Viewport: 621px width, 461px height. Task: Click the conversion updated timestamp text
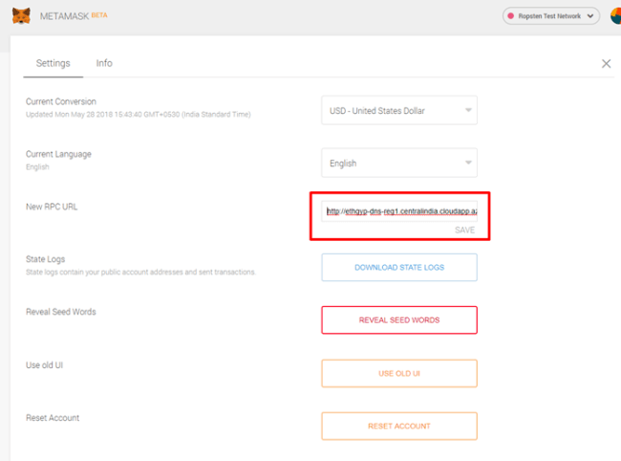point(139,115)
